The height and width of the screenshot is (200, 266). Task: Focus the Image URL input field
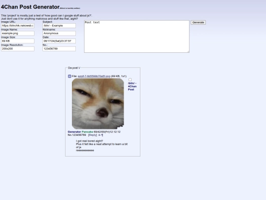pos(18,26)
